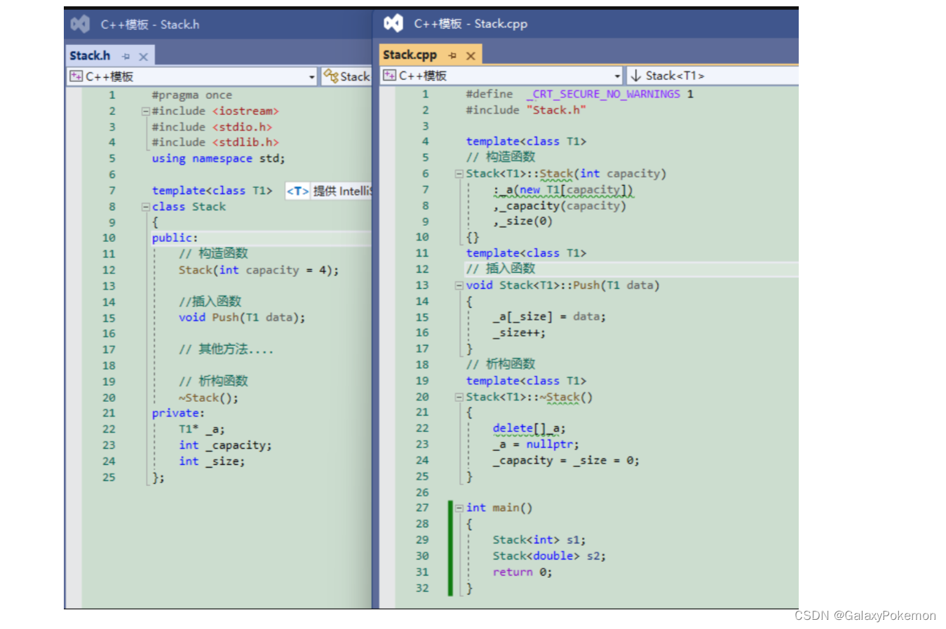Click the ",_size(0)" initializer line
Screen dimensions: 946x629
pyautogui.click(x=522, y=222)
